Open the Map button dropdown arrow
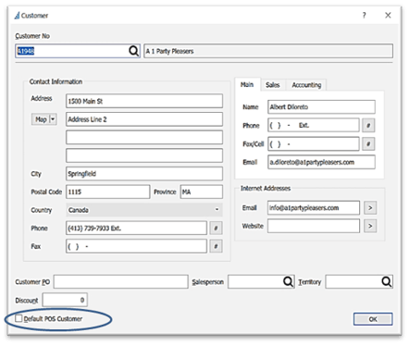 53,119
